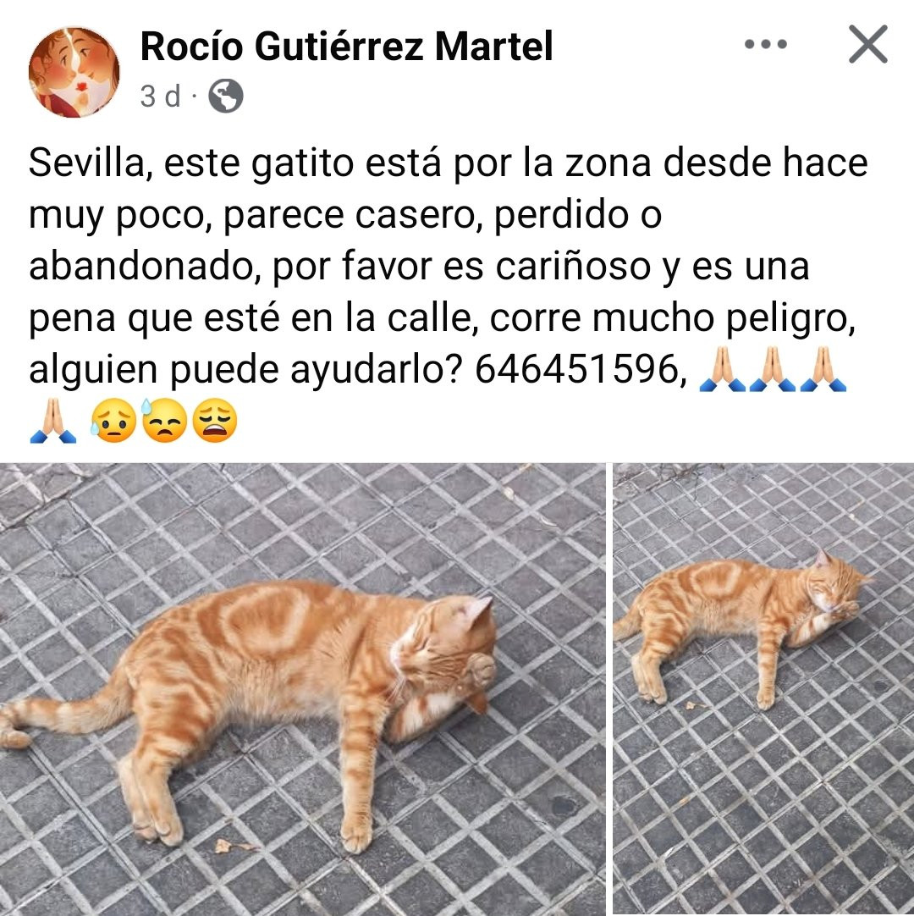Tap the phone number 646451596

[x=575, y=369]
